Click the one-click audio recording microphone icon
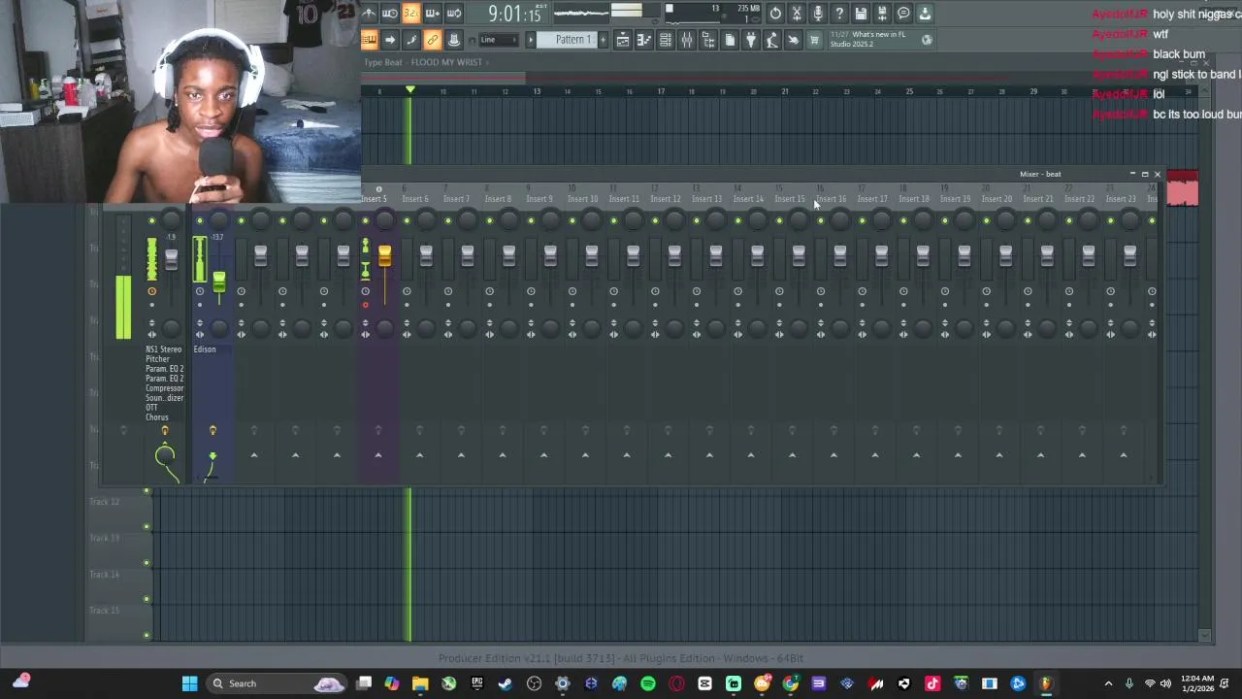This screenshot has width=1242, height=699. click(818, 14)
